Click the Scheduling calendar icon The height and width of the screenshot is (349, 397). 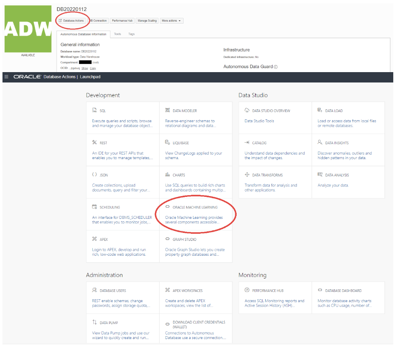tap(94, 207)
